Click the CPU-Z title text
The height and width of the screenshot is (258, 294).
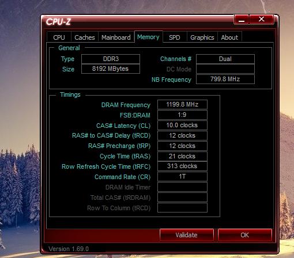[x=58, y=22]
